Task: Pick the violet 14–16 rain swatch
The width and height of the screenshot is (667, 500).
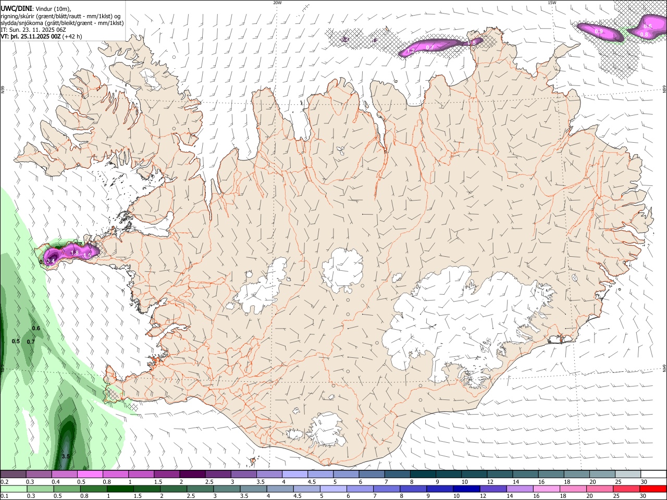Action: [521, 489]
